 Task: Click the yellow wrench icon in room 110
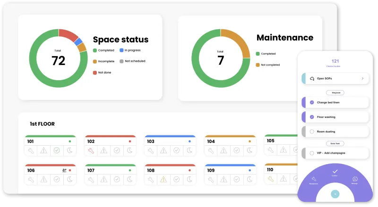pyautogui.click(x=270, y=179)
